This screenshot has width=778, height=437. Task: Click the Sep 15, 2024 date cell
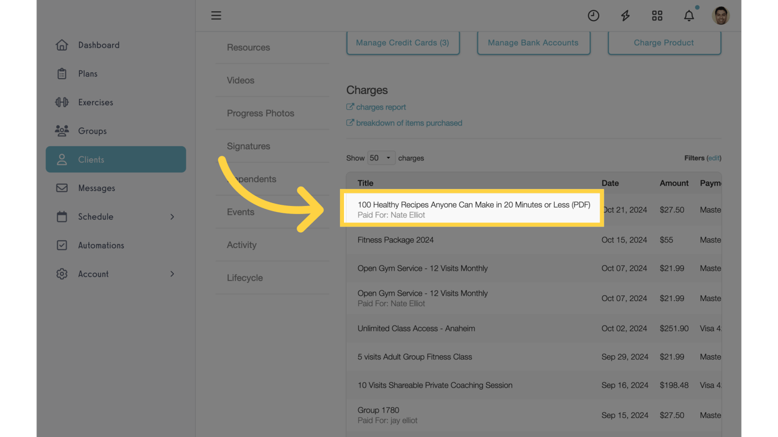click(625, 415)
